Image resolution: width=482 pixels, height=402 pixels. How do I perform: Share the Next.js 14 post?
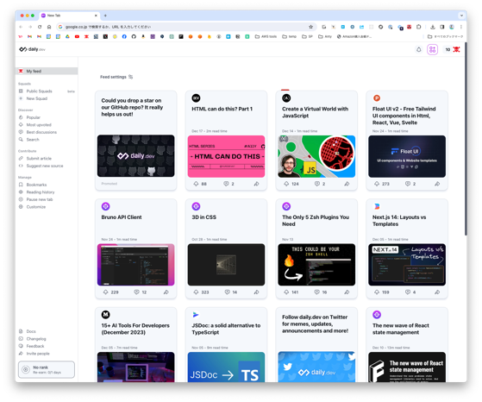click(437, 292)
